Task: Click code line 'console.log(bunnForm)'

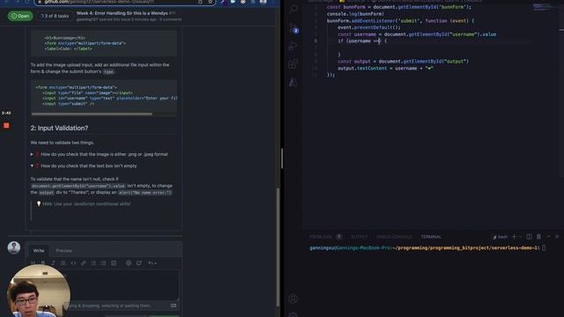Action: click(355, 14)
